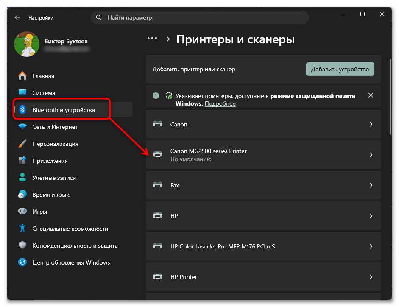Open Canon MG2500 series Printer chevron
This screenshot has width=399, height=307.
click(x=371, y=155)
